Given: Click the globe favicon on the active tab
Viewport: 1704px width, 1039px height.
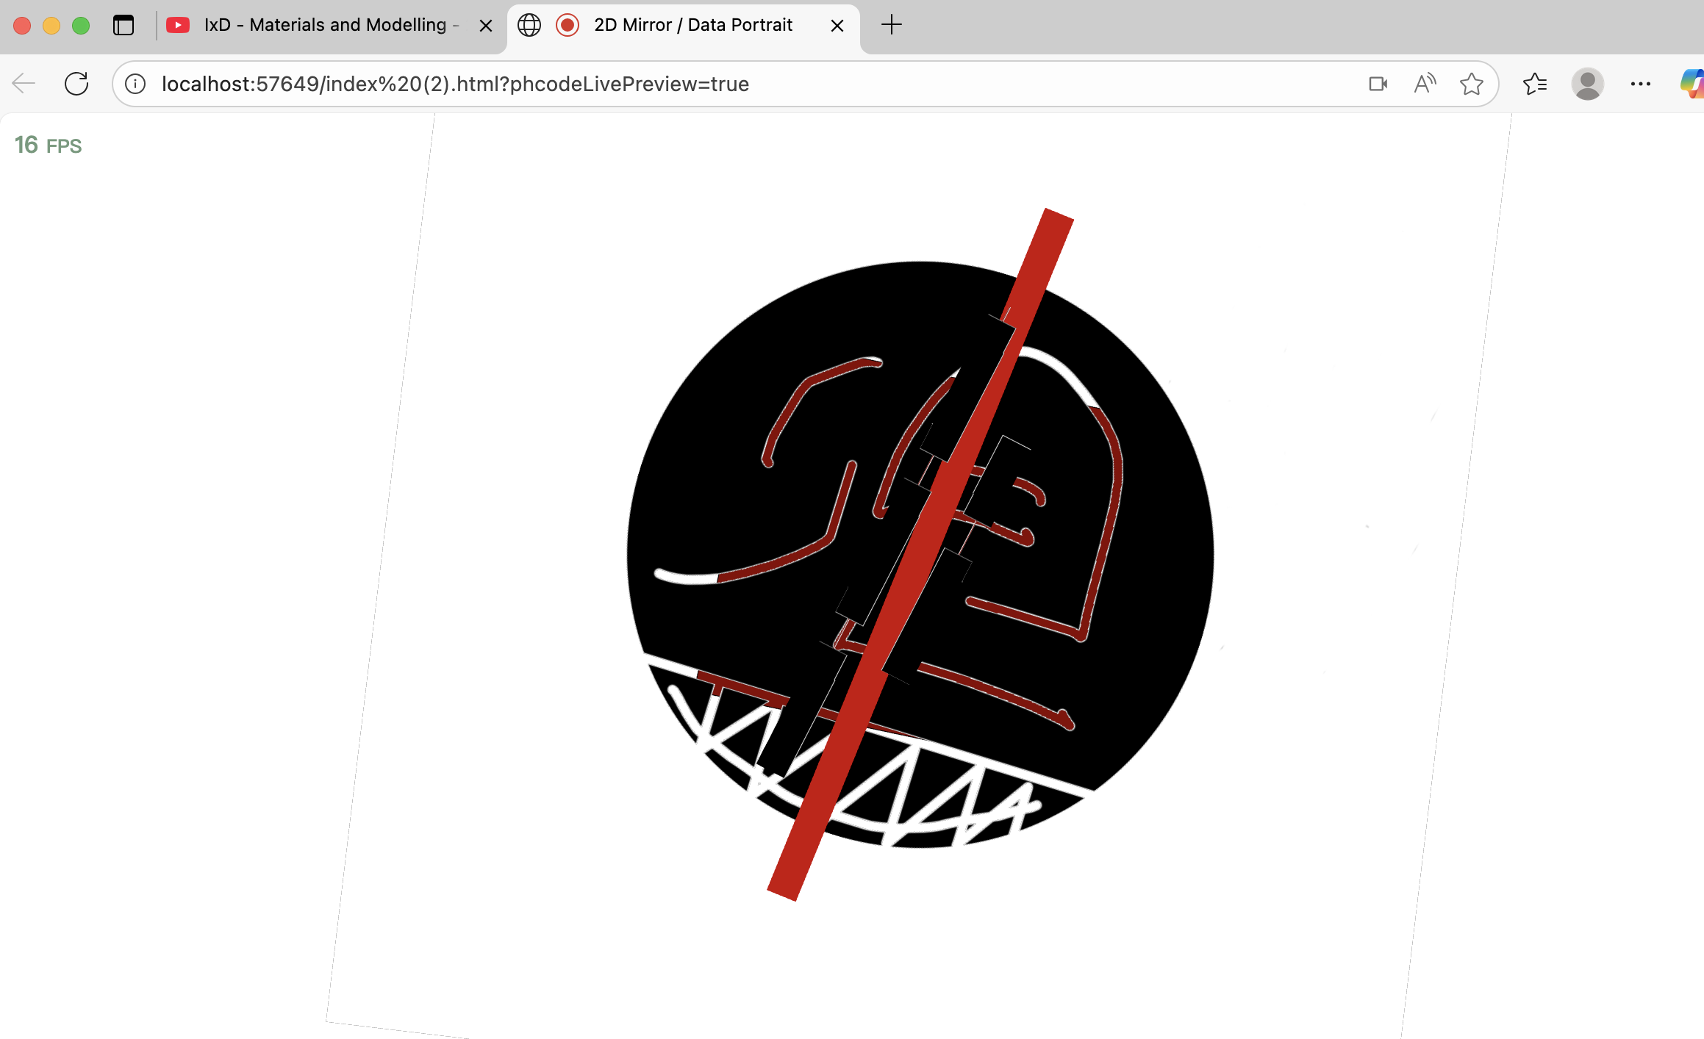Looking at the screenshot, I should tap(529, 24).
